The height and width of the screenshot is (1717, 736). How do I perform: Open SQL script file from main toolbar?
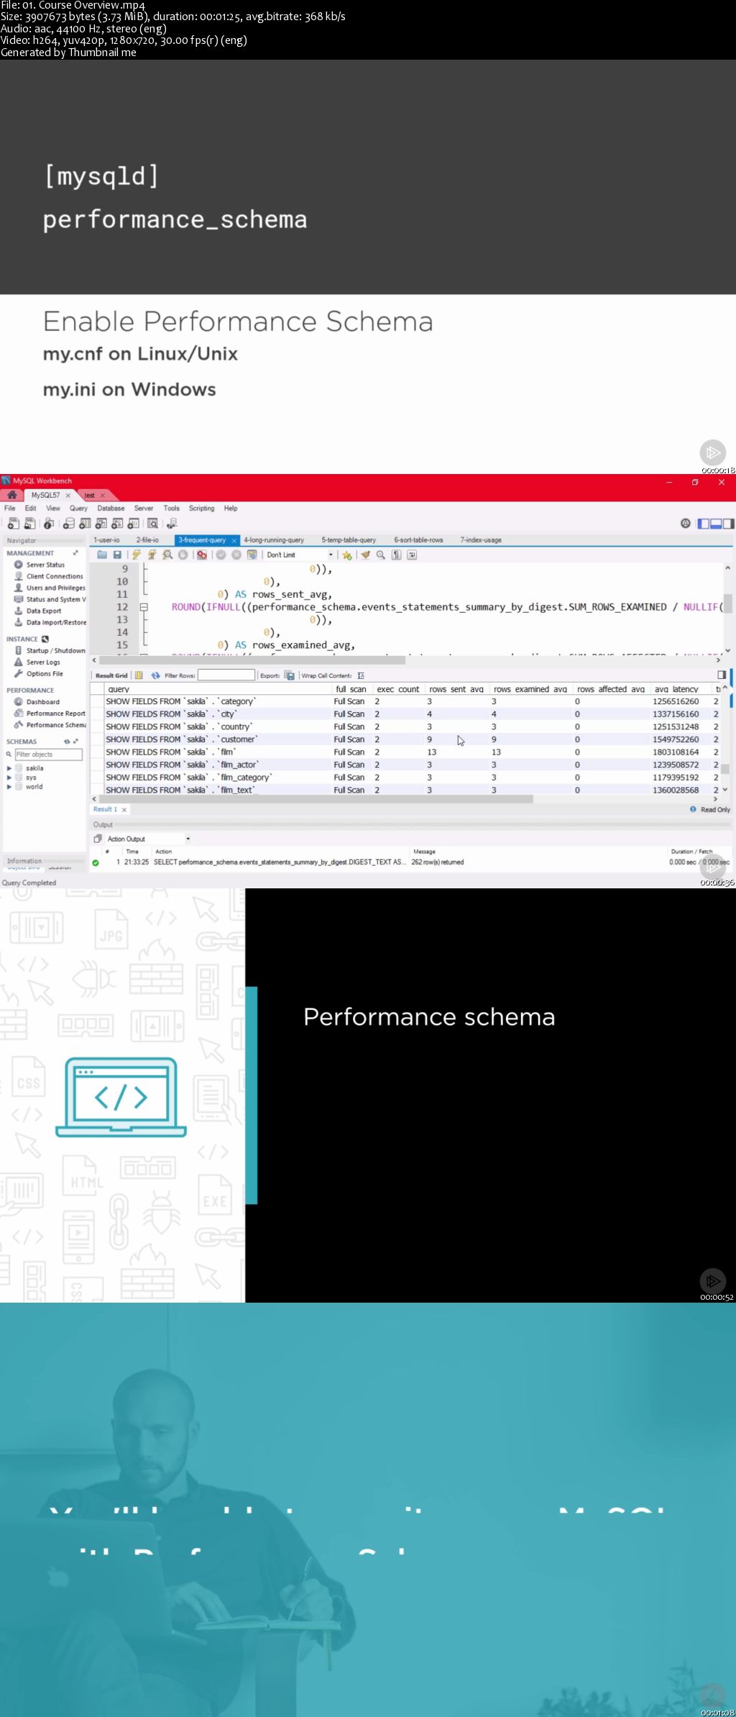click(x=29, y=523)
